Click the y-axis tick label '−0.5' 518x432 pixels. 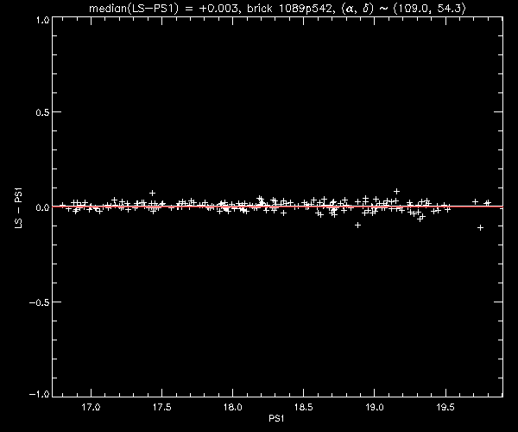coord(40,302)
